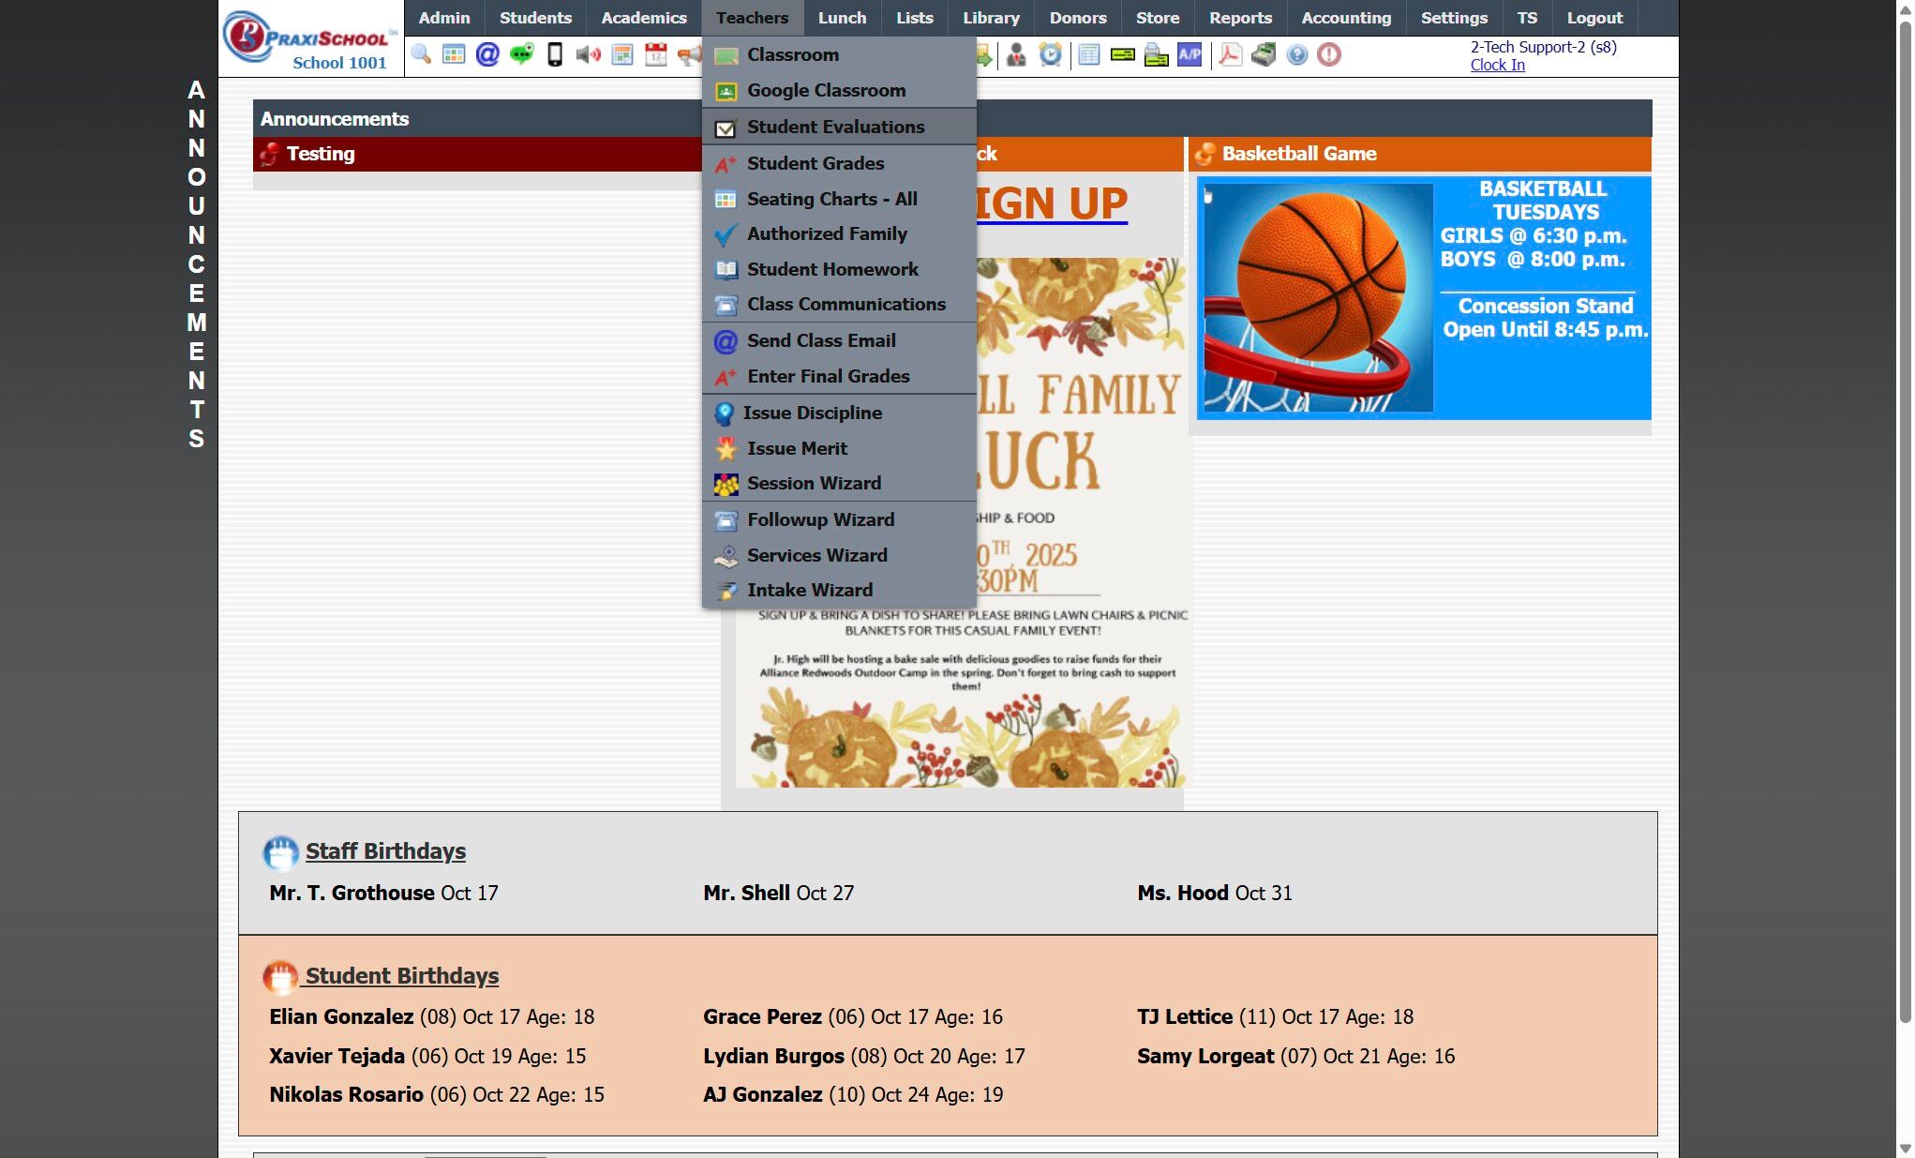The height and width of the screenshot is (1158, 1915).
Task: Click the red calendar toolbar icon
Action: (x=656, y=55)
